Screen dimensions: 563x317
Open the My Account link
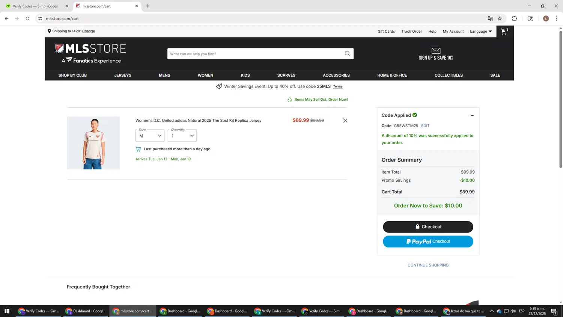(x=453, y=32)
